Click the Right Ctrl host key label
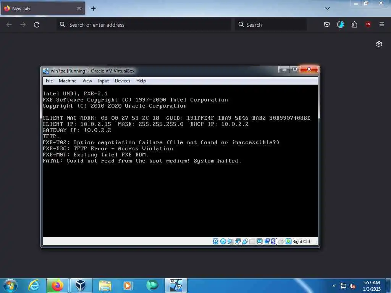This screenshot has width=391, height=293. click(x=301, y=241)
